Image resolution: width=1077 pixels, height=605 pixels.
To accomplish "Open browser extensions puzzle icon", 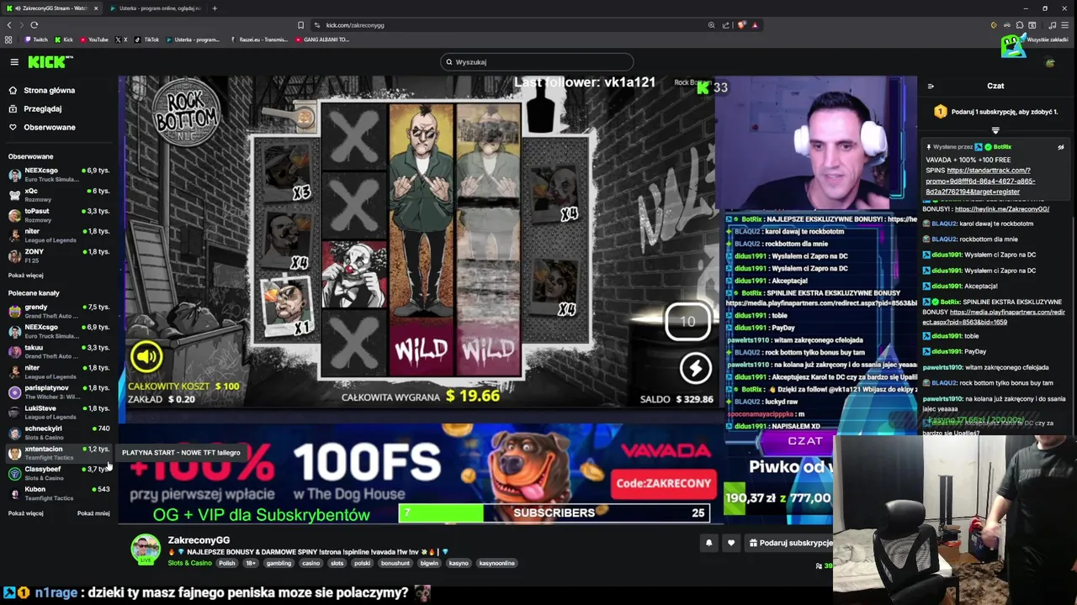I will pyautogui.click(x=1019, y=25).
